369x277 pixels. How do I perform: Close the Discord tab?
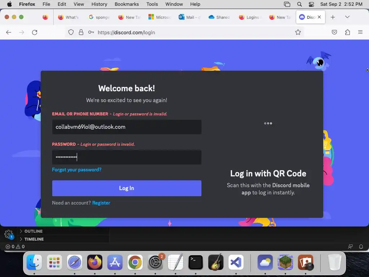(x=319, y=17)
